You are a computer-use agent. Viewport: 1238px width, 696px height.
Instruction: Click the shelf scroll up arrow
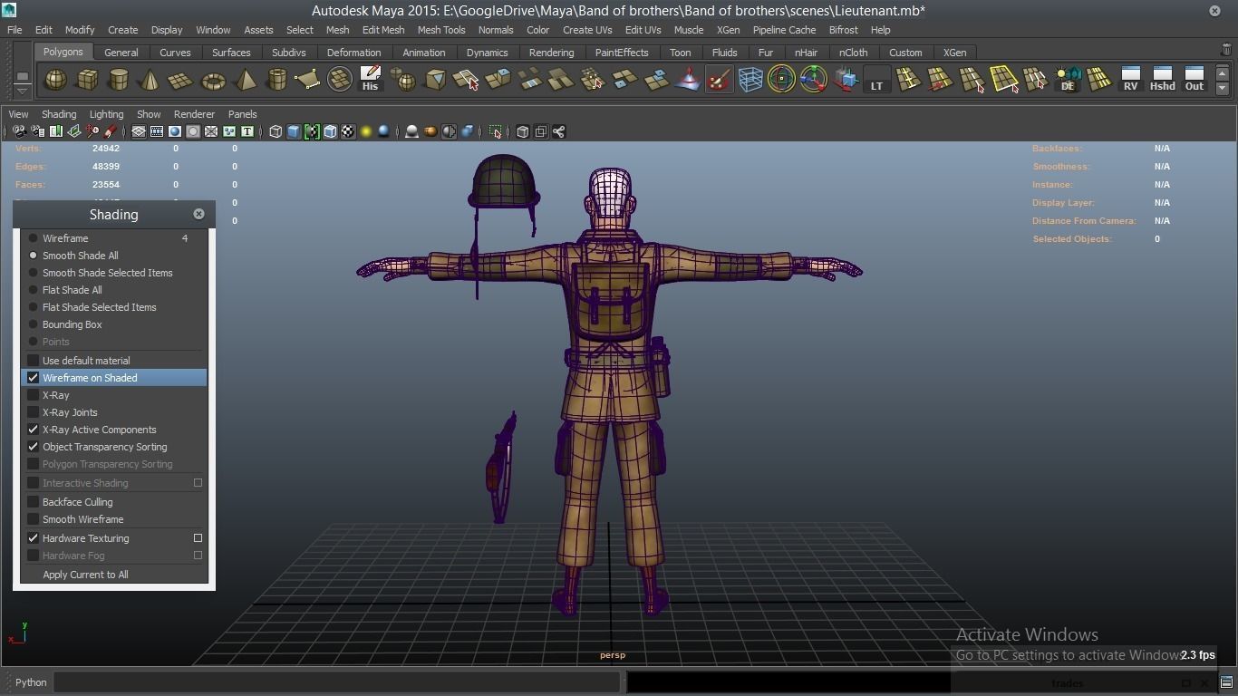(1223, 72)
